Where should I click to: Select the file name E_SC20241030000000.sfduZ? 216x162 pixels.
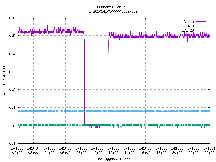[113, 11]
